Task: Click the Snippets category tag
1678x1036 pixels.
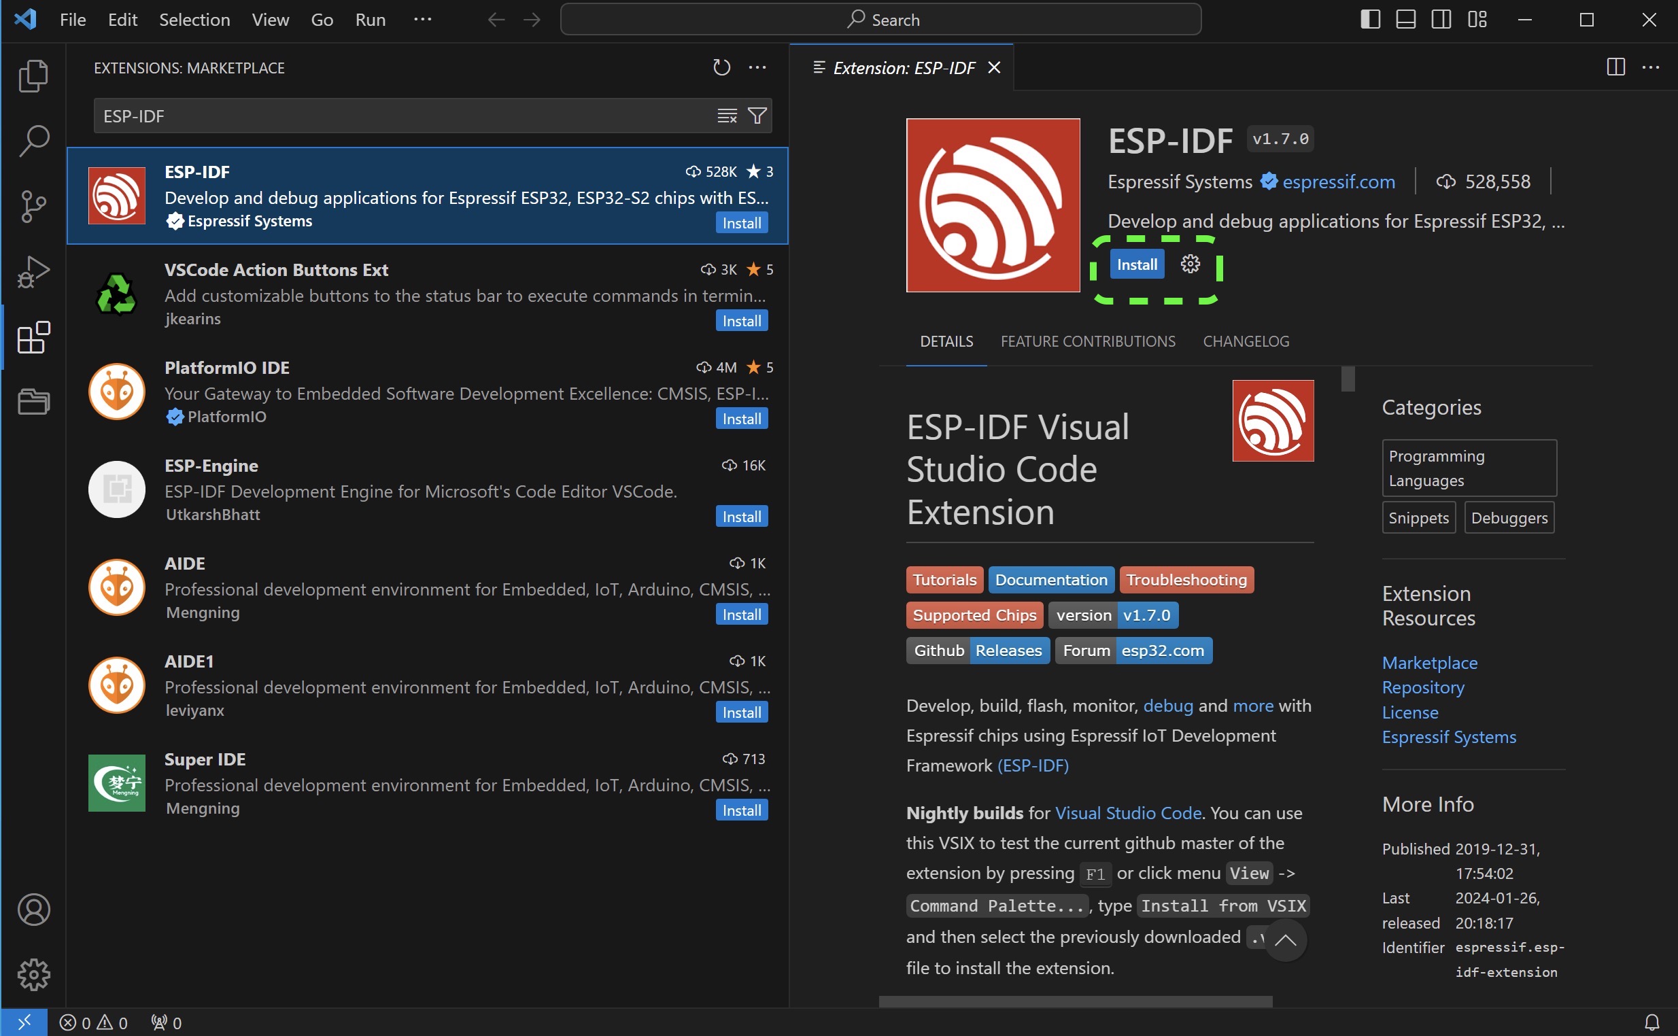Action: point(1418,517)
